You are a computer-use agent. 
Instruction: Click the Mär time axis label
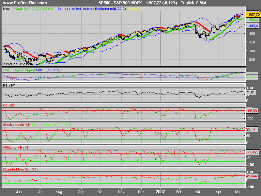point(197,192)
